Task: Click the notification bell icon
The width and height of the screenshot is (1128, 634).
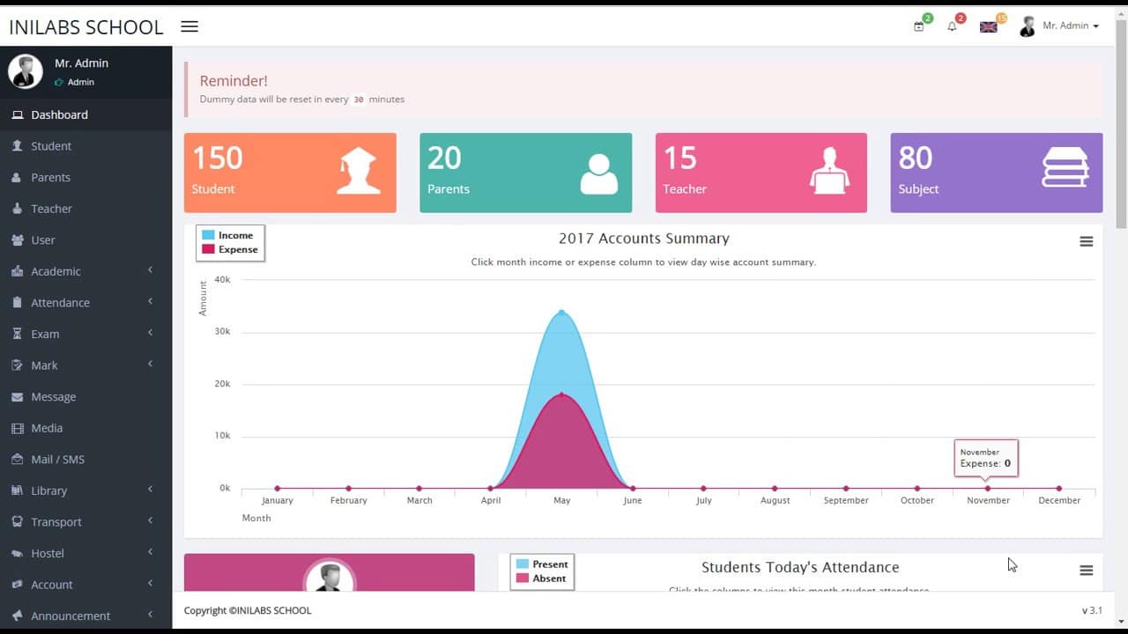Action: pos(952,26)
